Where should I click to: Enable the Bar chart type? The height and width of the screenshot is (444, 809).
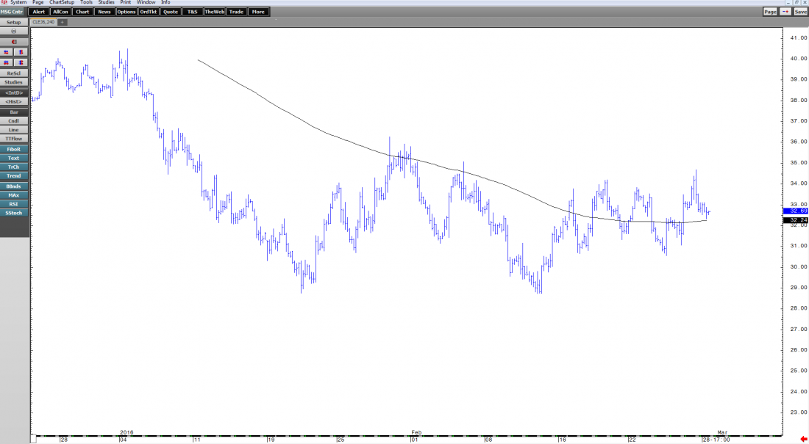14,112
